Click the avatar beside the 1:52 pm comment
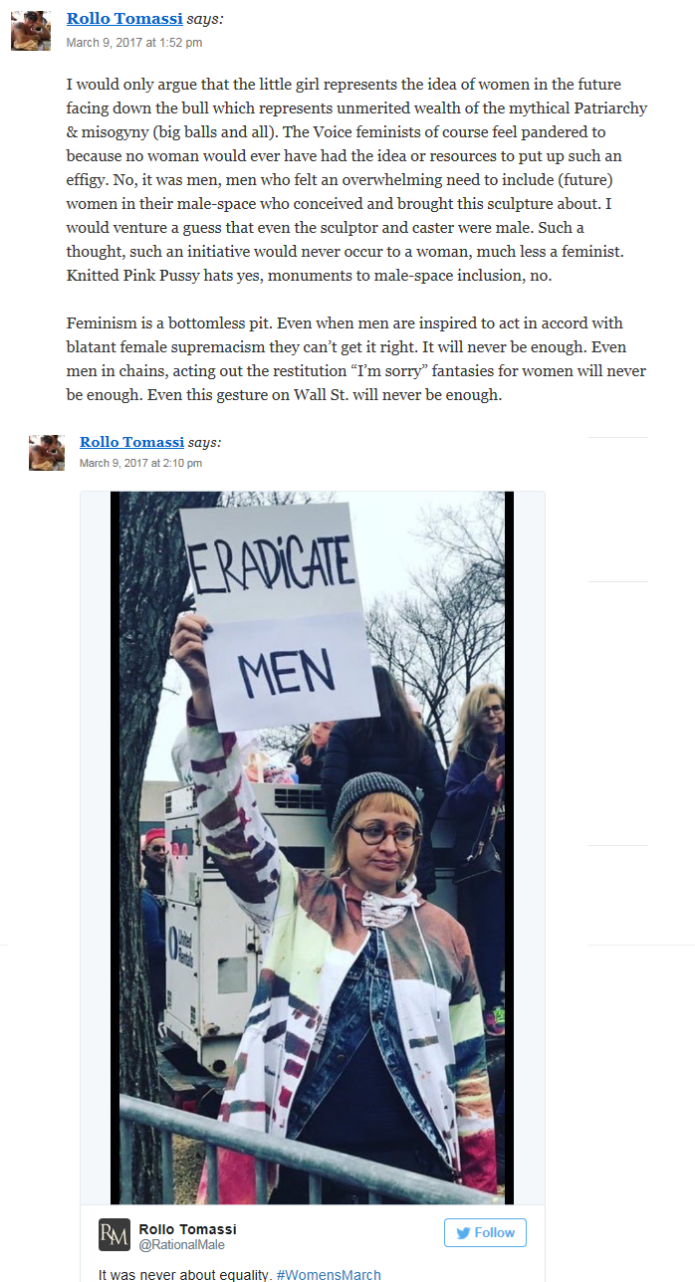Screen dimensions: 695x1282 point(29,31)
